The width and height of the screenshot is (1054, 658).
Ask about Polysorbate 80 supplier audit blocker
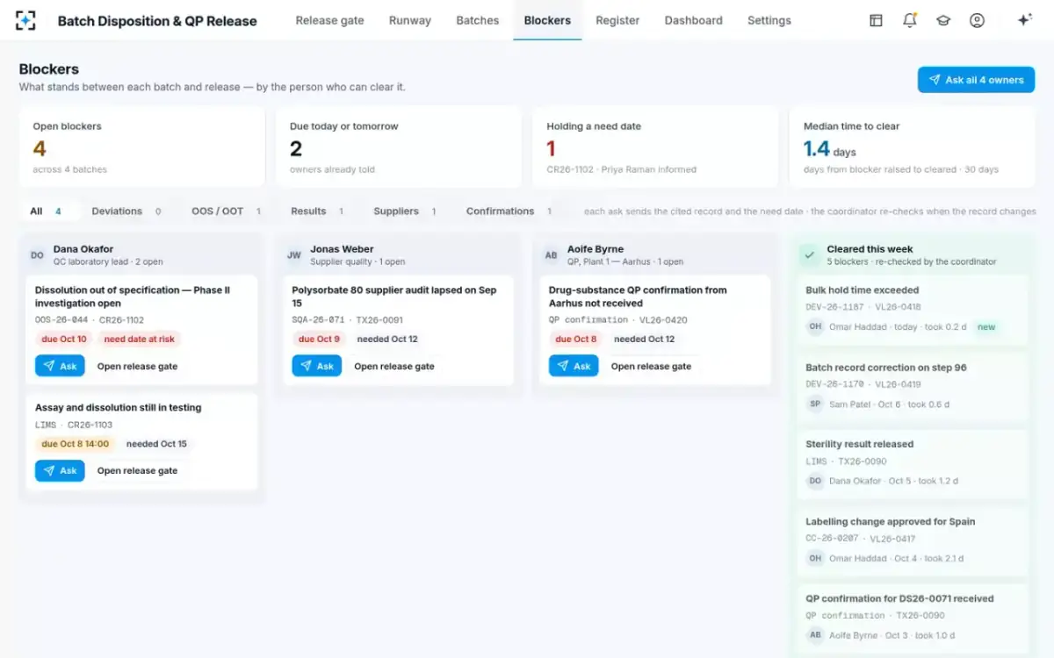(x=317, y=366)
